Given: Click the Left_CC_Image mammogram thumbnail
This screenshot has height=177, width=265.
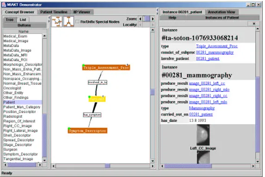Looking at the screenshot, I should pyautogui.click(x=203, y=135).
